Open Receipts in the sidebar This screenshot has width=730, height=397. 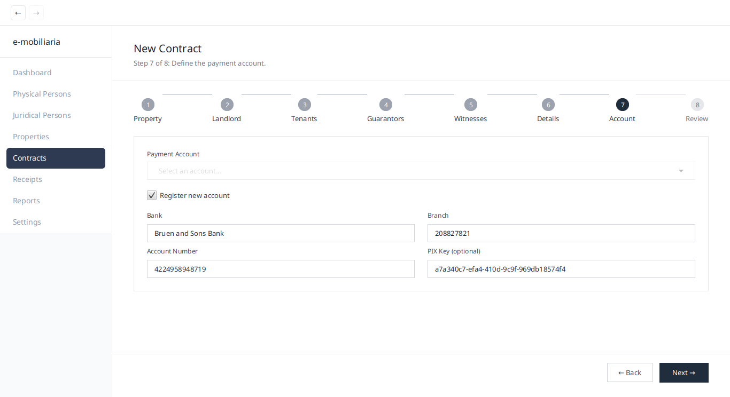(x=56, y=179)
